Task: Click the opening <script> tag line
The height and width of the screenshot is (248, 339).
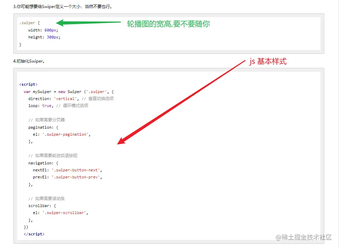Action: coord(28,84)
